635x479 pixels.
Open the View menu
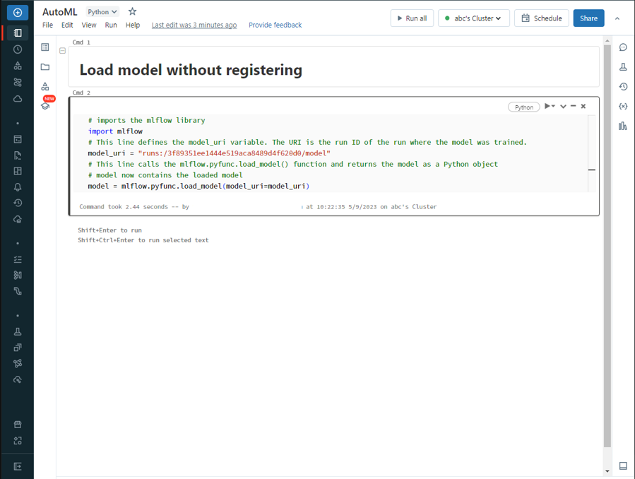tap(89, 25)
